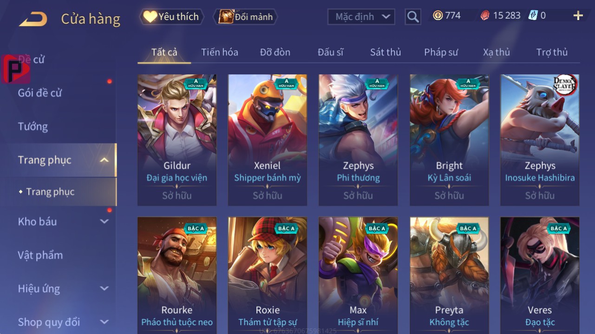595x334 pixels.
Task: Expand the Kho báu sidebar section
Action: pyautogui.click(x=105, y=222)
